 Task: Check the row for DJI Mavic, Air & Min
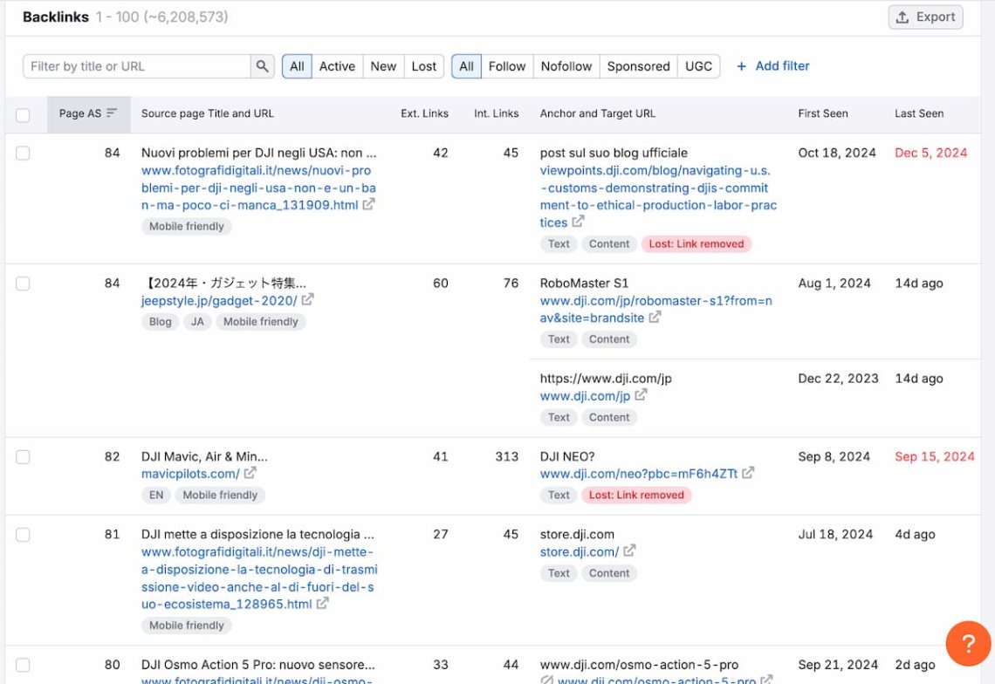click(23, 457)
